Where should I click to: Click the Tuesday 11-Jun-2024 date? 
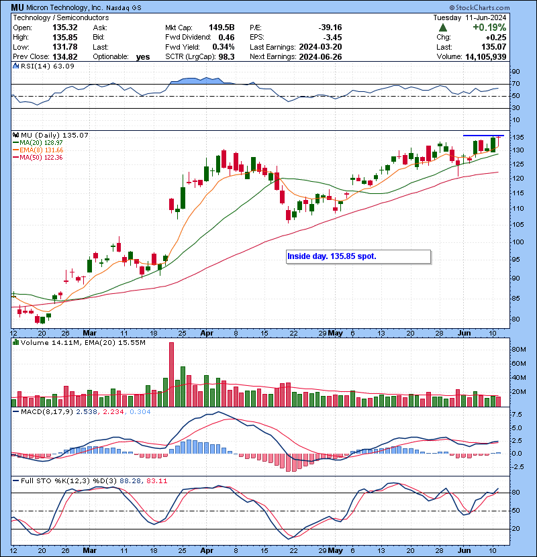[469, 17]
